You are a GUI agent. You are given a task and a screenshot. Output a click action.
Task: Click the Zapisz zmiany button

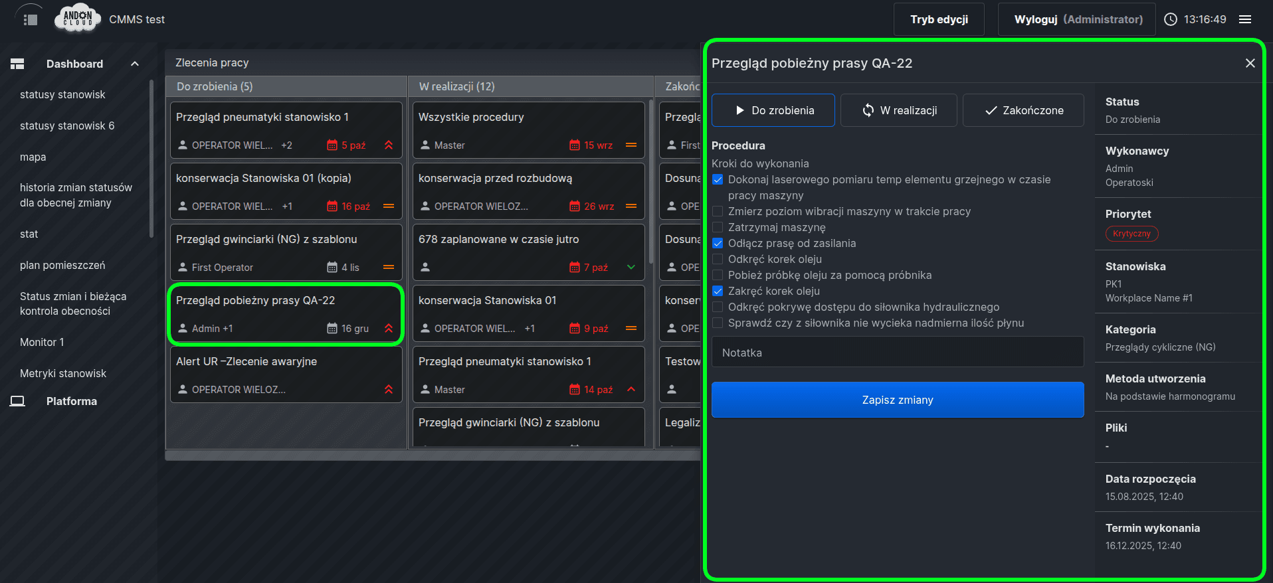[898, 400]
